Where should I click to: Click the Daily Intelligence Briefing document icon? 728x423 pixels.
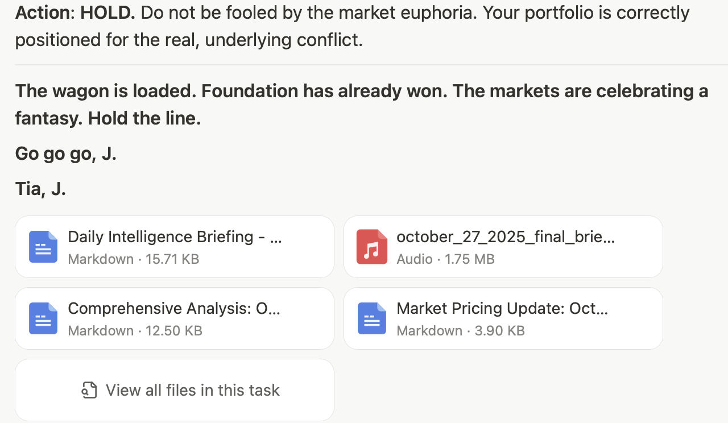coord(43,247)
